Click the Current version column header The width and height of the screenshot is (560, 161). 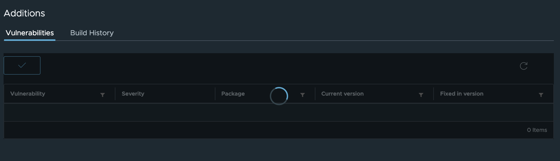pyautogui.click(x=342, y=94)
